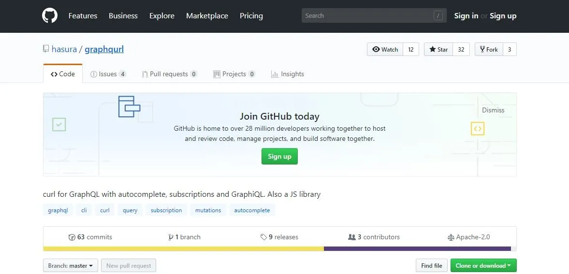
Task: View the 3 forks count
Action: point(510,49)
